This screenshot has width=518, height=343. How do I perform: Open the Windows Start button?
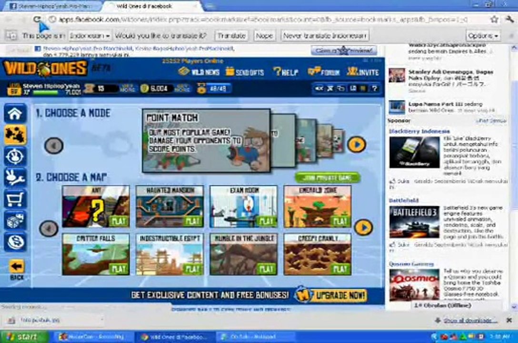click(x=24, y=337)
